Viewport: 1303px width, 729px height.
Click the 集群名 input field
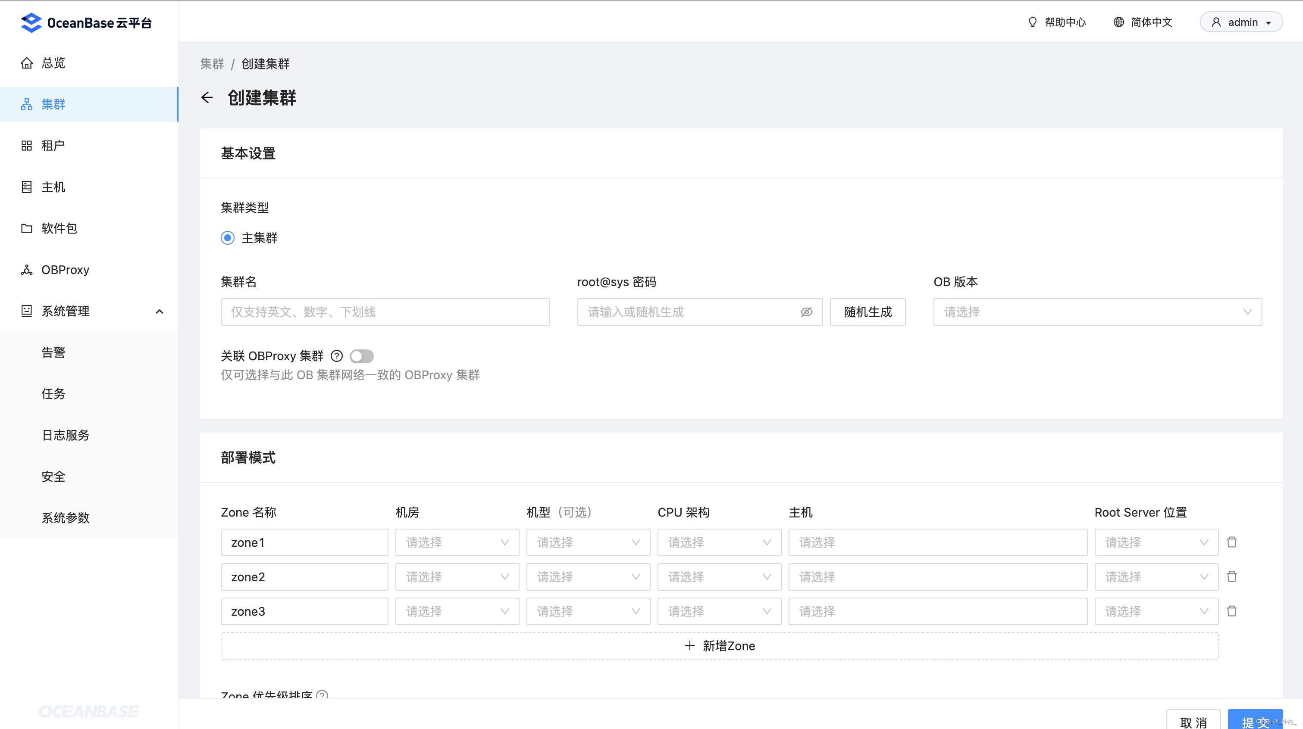click(x=385, y=312)
